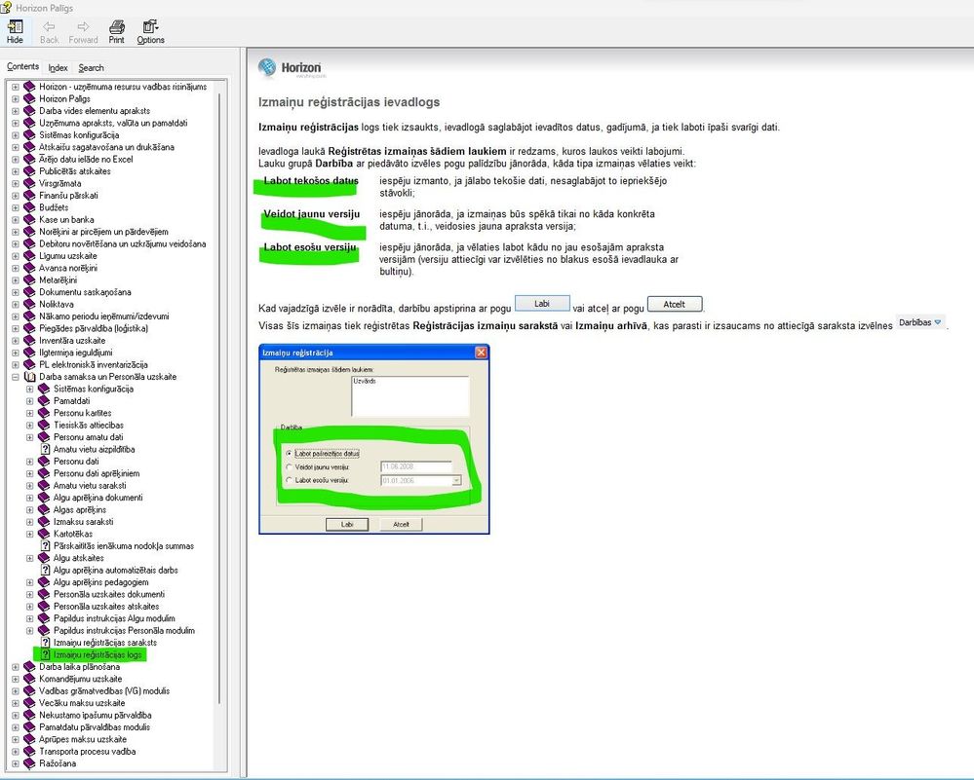The height and width of the screenshot is (780, 974).
Task: Click question page icon for Pārskaitītās ienākuma nodokļa summas
Action: (45, 546)
